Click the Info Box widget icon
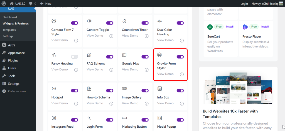 159,88
